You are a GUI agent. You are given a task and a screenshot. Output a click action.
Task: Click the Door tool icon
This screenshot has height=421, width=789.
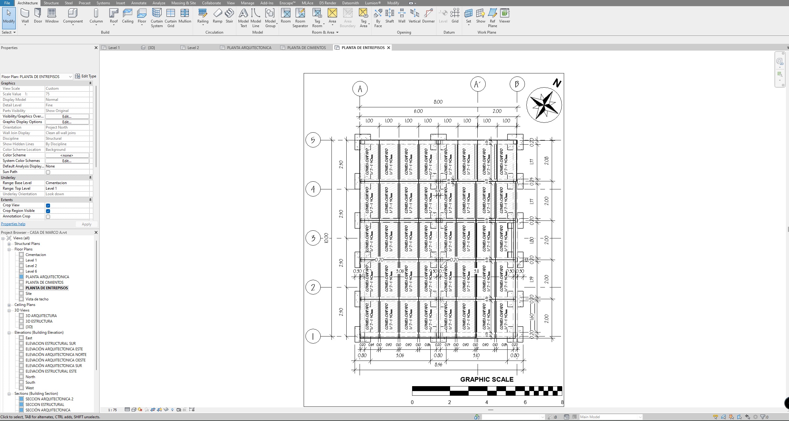tap(38, 15)
